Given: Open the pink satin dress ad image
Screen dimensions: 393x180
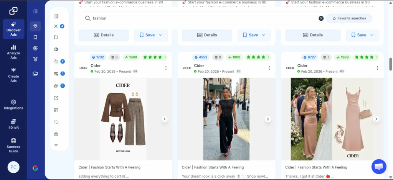Looking at the screenshot, I should [332, 119].
